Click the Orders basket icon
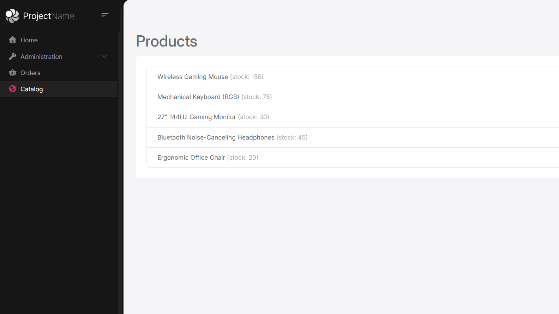This screenshot has width=559, height=314. coord(13,73)
